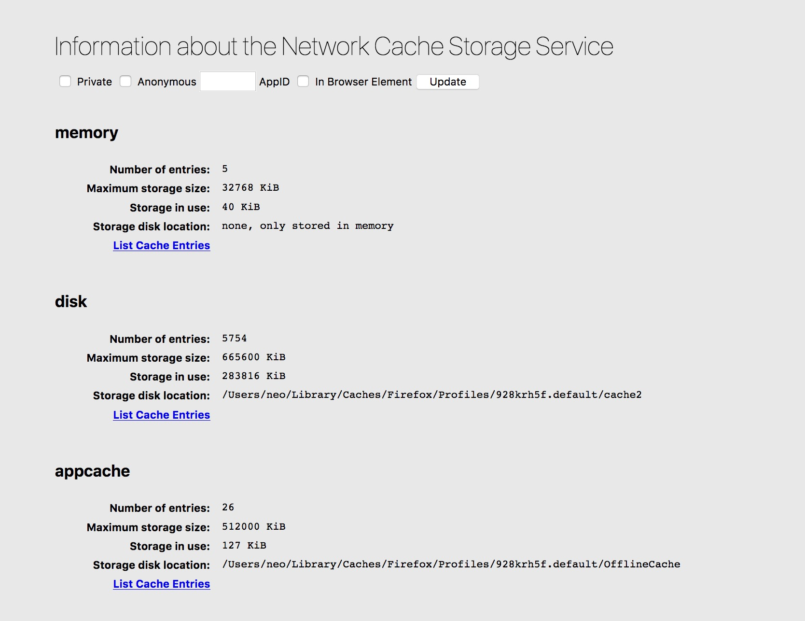Click the Anonymous label text
The width and height of the screenshot is (805, 621).
click(x=167, y=82)
